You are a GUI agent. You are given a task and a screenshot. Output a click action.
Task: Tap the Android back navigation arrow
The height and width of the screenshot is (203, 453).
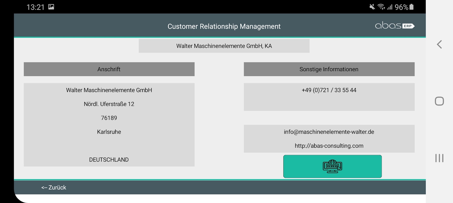point(439,44)
